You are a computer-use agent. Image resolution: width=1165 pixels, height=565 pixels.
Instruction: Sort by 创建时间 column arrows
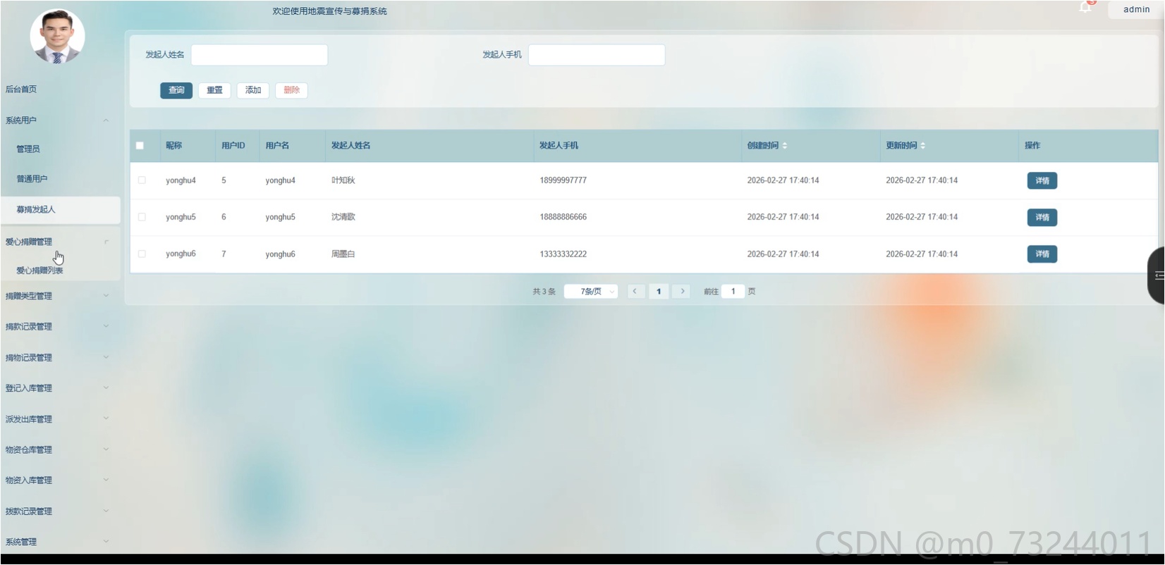pos(785,146)
